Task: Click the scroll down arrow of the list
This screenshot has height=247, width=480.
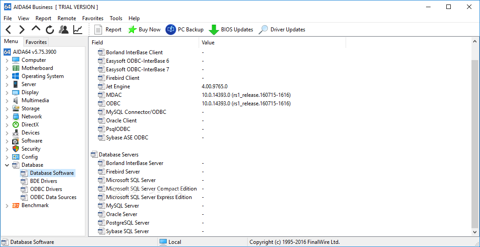Action: (x=475, y=232)
